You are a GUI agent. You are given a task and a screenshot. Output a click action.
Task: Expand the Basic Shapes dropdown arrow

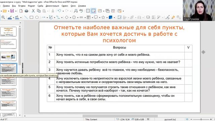click(x=70, y=17)
